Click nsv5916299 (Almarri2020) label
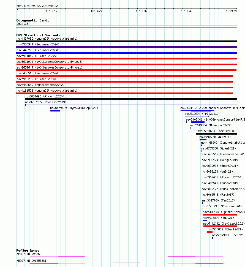The height and width of the screenshot is (267, 245). [x=36, y=79]
